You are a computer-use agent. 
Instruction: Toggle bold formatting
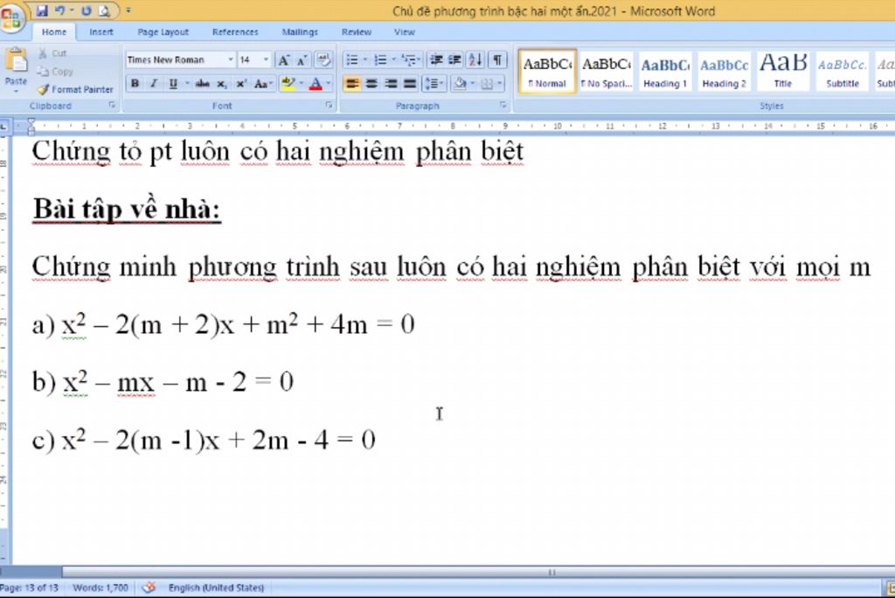[135, 84]
